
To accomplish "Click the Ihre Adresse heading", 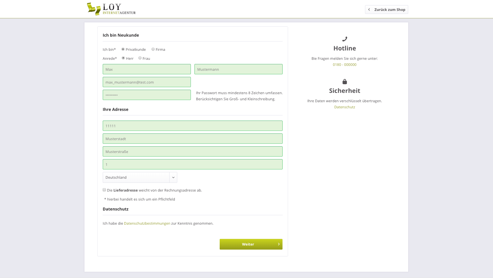I will [x=116, y=110].
